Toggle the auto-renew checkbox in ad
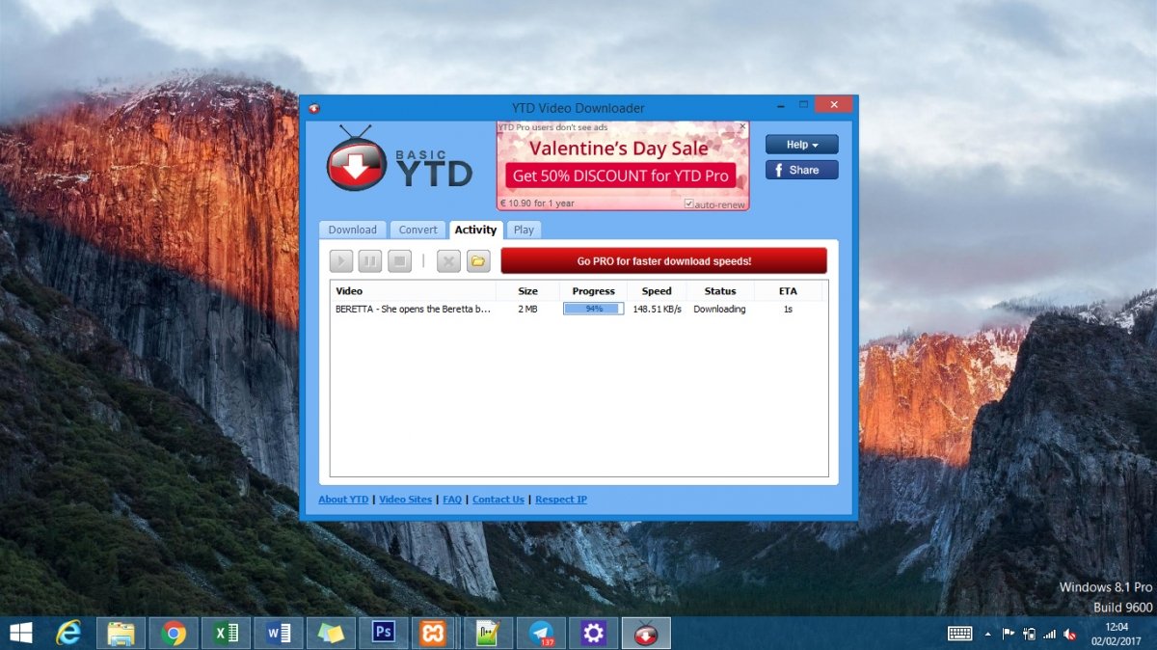The width and height of the screenshot is (1157, 650). click(688, 204)
